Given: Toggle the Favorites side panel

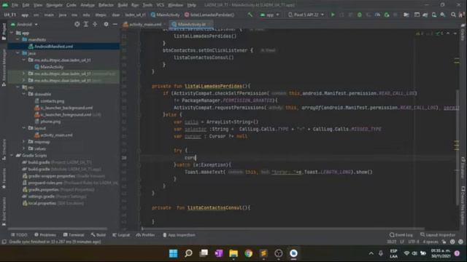Looking at the screenshot, I should pos(4,178).
